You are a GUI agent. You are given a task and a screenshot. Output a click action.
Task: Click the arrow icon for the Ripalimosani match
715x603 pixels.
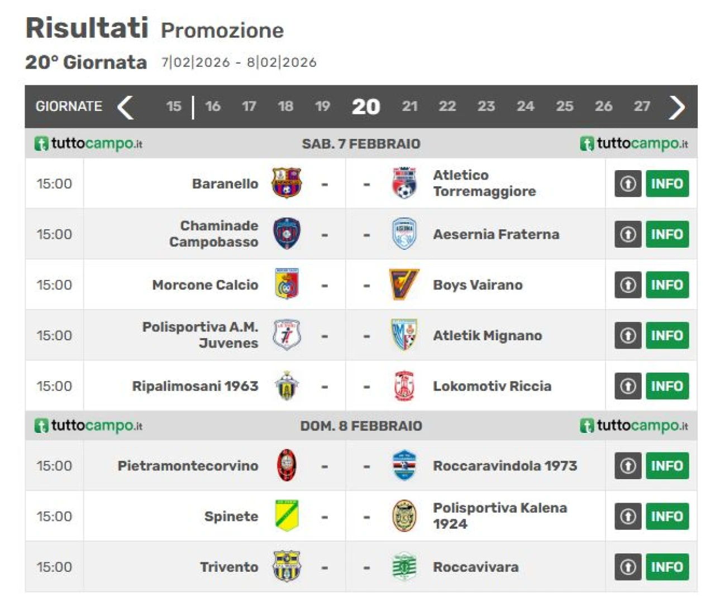pos(628,386)
